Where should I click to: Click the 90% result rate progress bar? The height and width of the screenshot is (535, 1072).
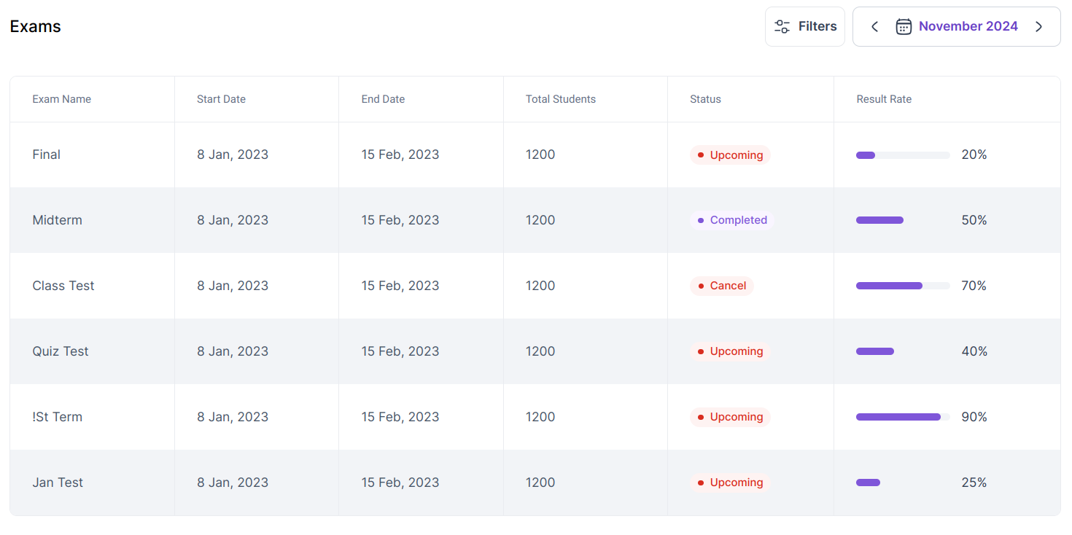click(903, 417)
